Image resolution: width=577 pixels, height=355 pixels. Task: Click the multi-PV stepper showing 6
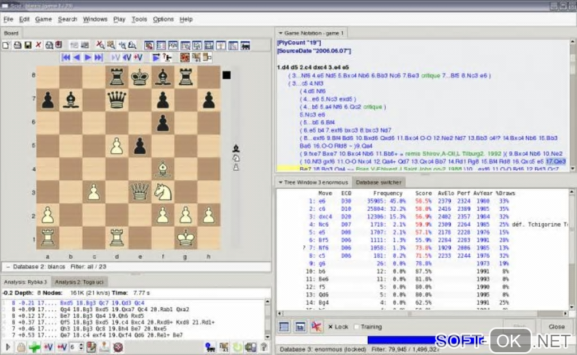tap(76, 347)
